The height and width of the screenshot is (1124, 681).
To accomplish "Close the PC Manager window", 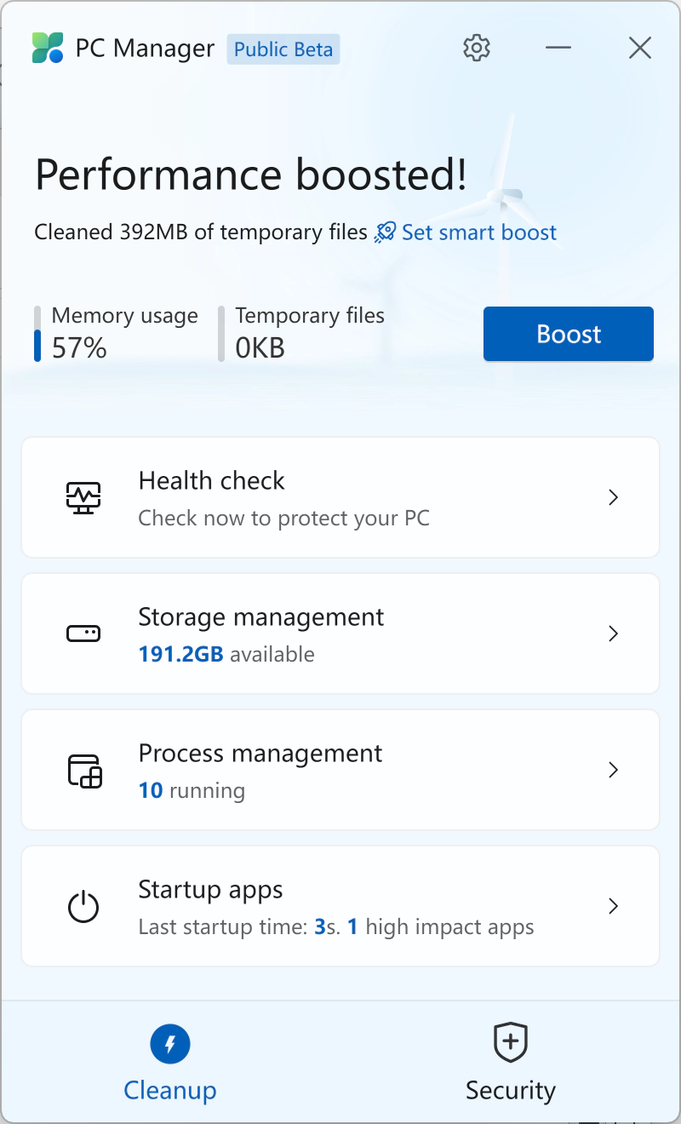I will tap(640, 49).
